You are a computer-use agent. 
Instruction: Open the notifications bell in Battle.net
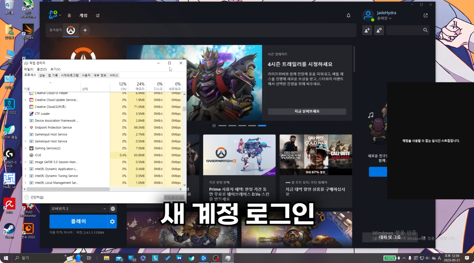pyautogui.click(x=348, y=15)
